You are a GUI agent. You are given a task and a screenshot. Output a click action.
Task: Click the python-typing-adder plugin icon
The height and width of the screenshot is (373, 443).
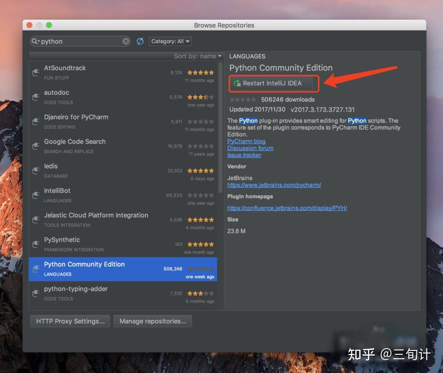click(x=35, y=293)
